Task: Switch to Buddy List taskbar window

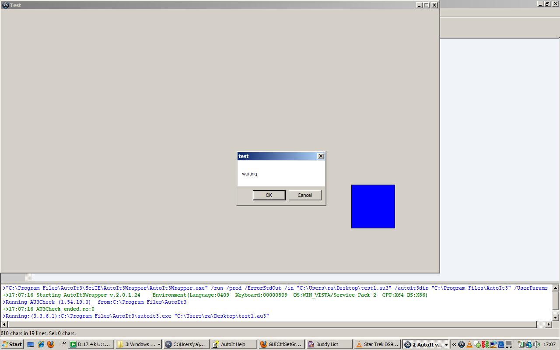Action: (329, 344)
